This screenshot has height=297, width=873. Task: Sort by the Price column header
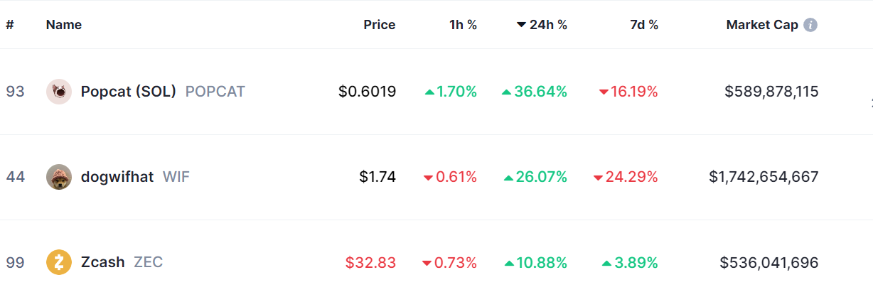379,25
